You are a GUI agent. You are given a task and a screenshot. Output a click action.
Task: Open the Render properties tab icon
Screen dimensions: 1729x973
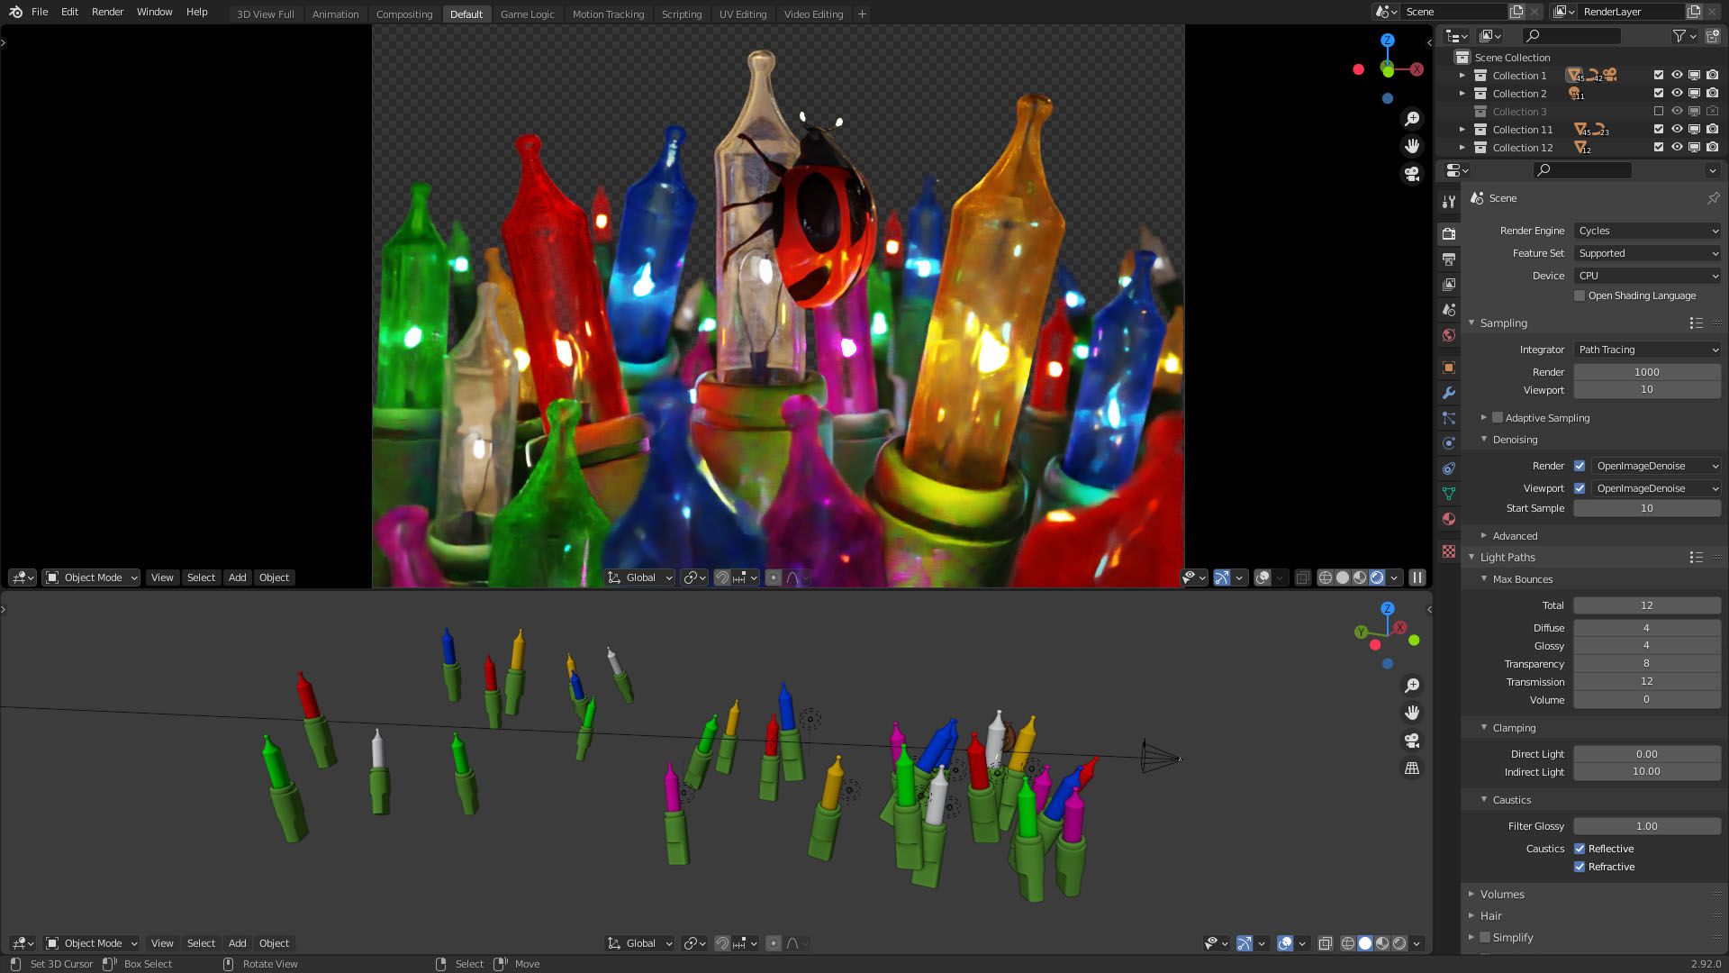(x=1449, y=234)
